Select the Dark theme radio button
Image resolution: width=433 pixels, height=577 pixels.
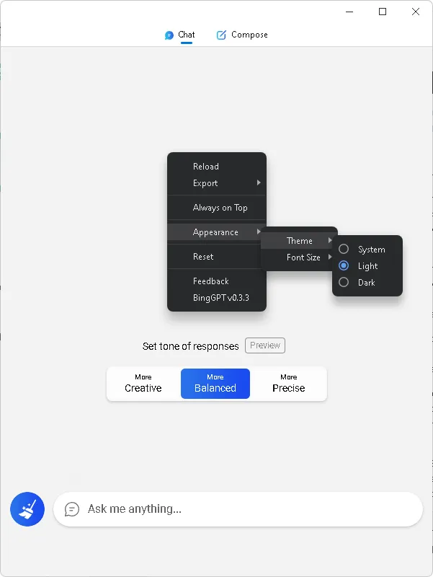point(344,283)
